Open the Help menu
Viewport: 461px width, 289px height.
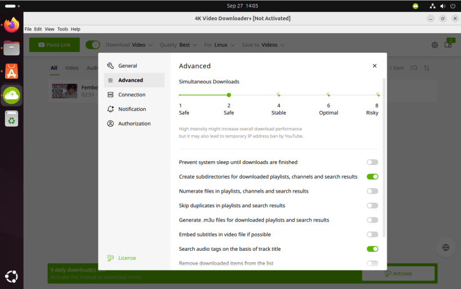click(x=75, y=29)
